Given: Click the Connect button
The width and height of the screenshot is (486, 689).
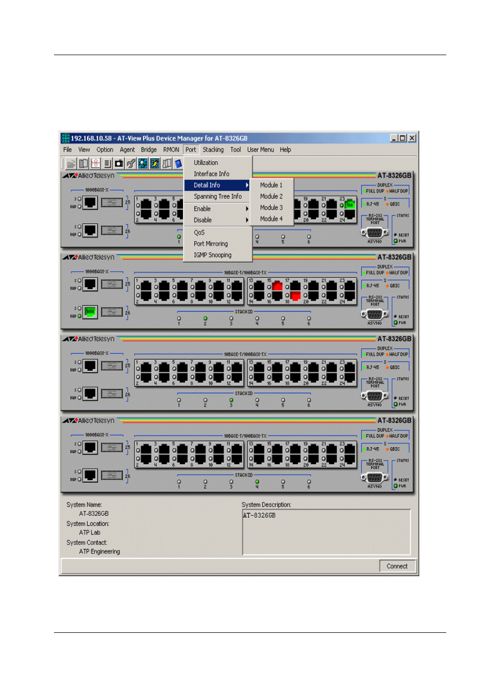Looking at the screenshot, I should tap(397, 566).
